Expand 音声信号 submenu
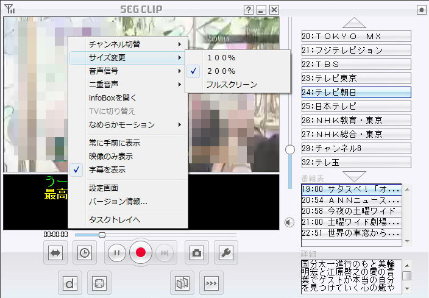 [x=128, y=71]
